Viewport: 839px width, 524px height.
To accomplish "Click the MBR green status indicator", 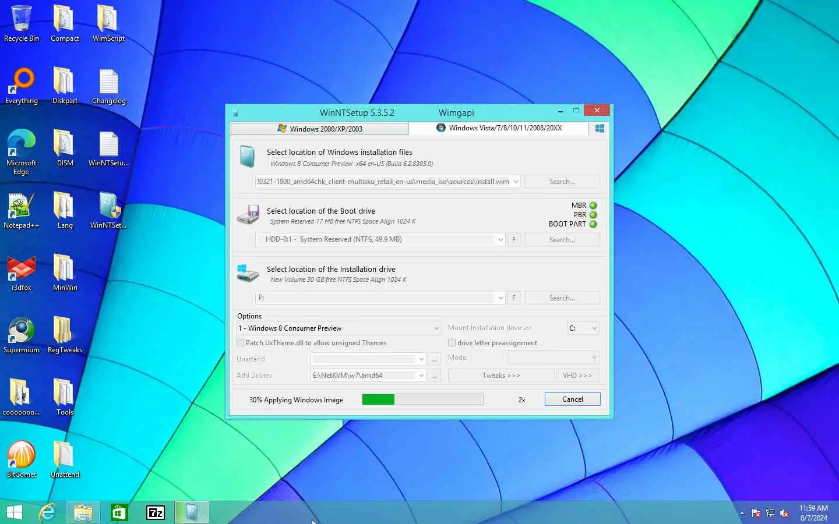I will coord(593,206).
